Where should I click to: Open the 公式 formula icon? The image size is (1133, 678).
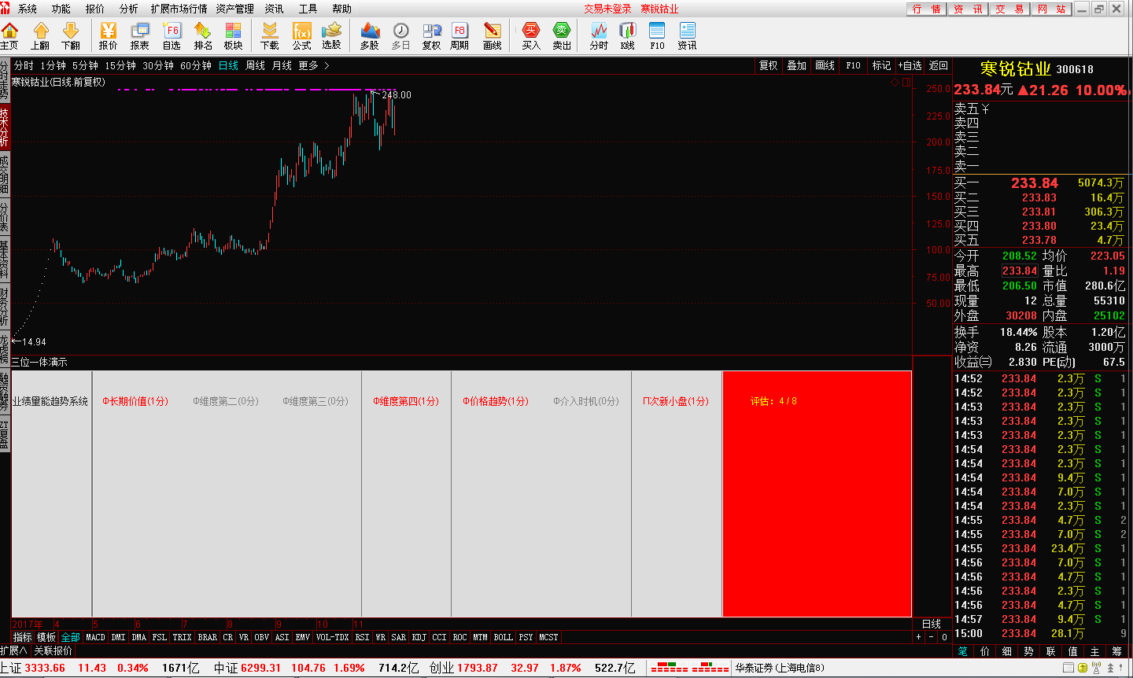[x=302, y=36]
